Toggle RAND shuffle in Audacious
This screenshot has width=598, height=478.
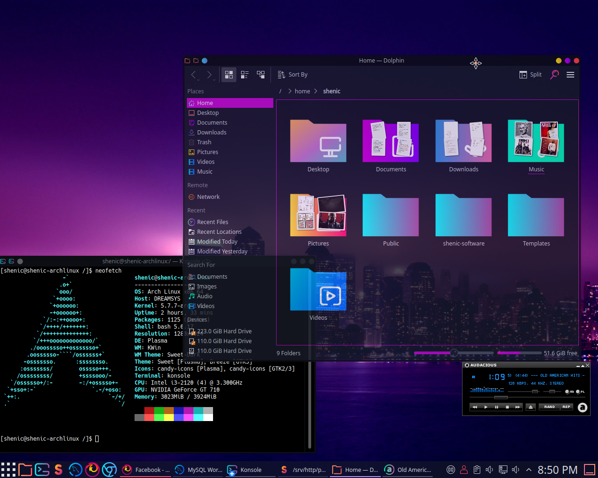click(x=549, y=407)
